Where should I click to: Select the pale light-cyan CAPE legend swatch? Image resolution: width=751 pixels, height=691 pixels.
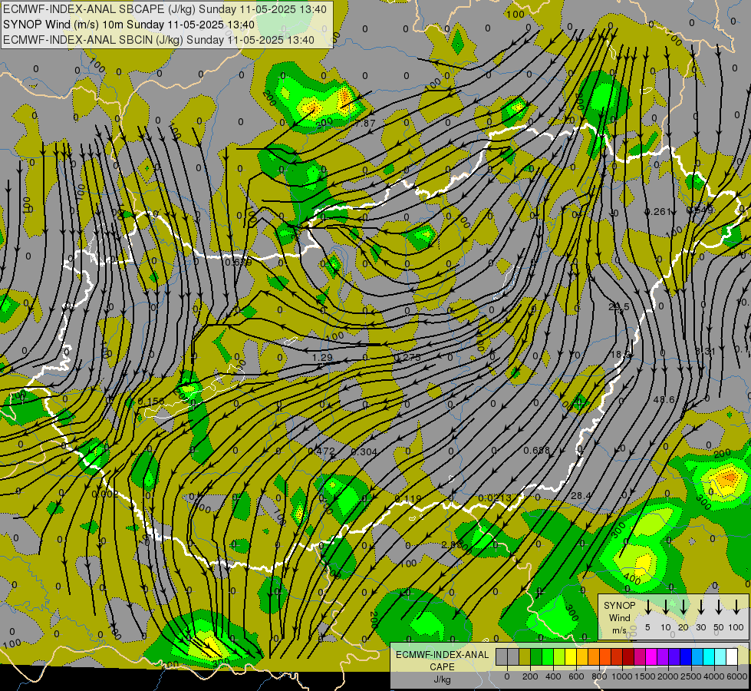pos(720,657)
